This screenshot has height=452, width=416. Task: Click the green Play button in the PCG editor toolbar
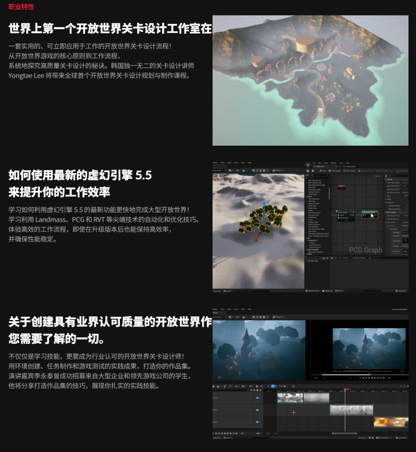point(253,170)
